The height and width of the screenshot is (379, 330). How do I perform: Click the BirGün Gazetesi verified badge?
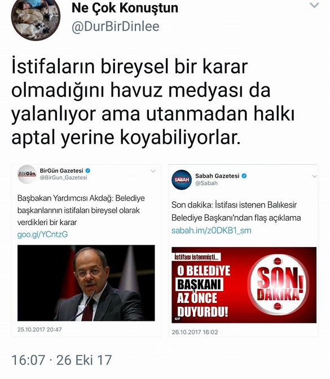click(x=88, y=171)
